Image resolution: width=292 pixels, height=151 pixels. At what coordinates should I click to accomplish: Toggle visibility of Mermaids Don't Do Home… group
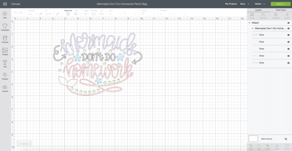289,29
